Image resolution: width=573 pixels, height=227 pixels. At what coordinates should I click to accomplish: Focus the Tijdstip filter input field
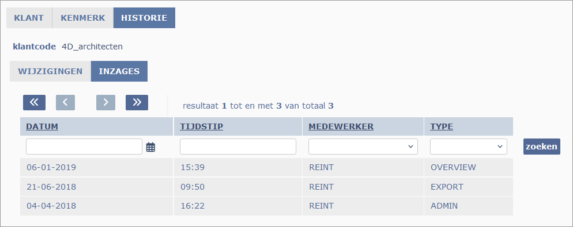238,147
